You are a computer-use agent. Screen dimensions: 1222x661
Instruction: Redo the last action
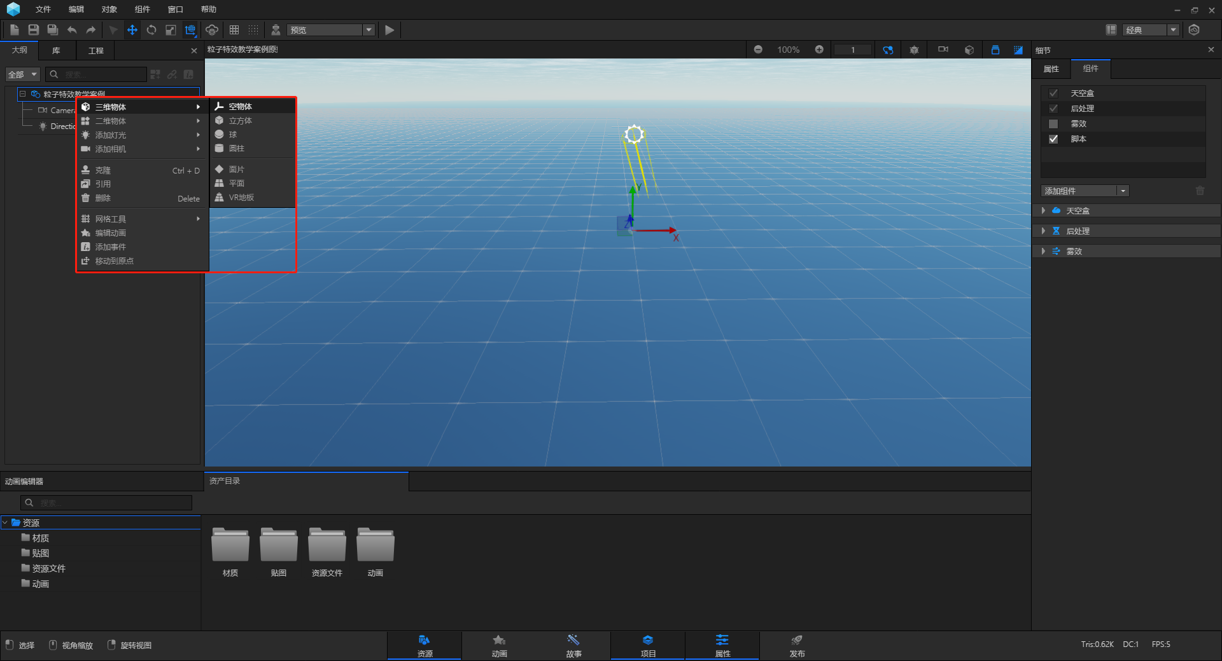click(91, 30)
